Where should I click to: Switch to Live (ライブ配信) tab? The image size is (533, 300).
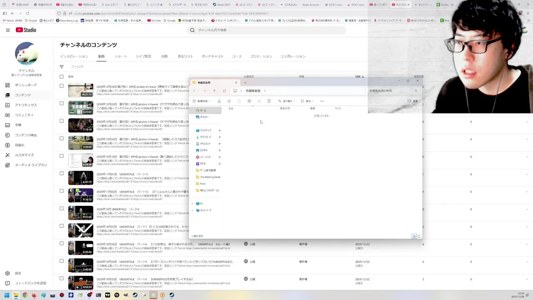(143, 56)
